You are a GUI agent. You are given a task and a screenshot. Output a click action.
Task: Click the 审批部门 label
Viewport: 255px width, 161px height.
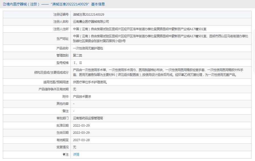(63, 118)
